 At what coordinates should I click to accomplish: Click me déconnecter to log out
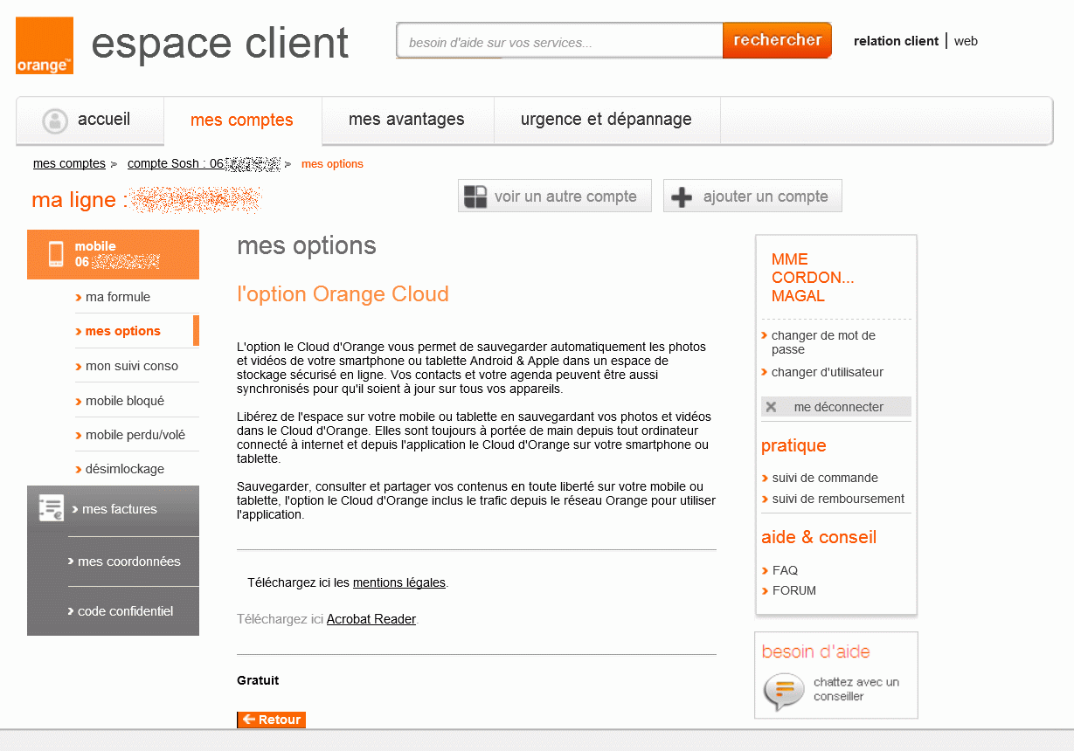836,407
